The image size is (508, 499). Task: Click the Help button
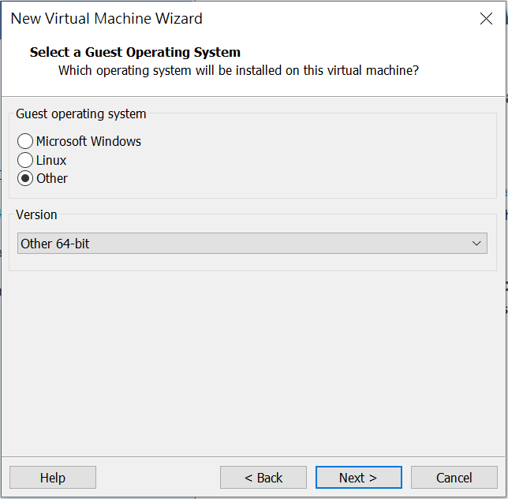(53, 477)
